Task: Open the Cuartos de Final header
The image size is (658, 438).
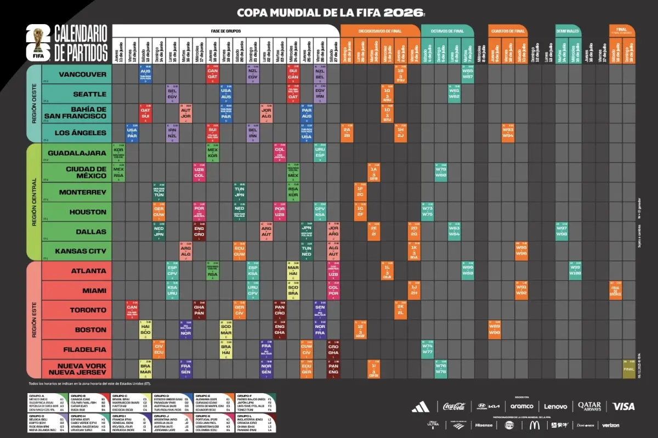Action: (x=508, y=31)
